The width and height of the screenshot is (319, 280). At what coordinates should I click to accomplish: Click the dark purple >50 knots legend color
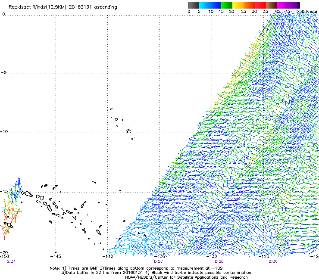[x=298, y=5]
